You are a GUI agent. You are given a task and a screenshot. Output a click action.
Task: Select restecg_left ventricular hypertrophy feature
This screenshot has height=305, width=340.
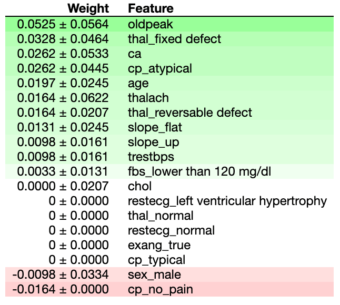227,201
